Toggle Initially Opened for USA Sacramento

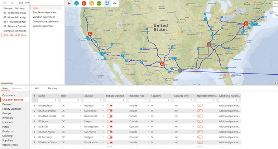(x=110, y=111)
